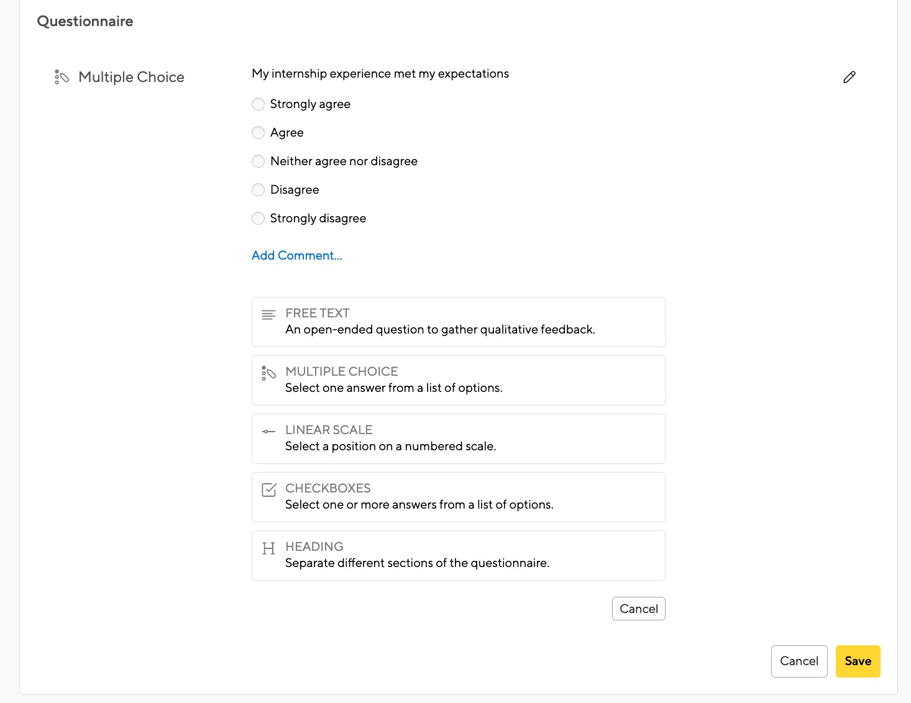This screenshot has height=703, width=911.
Task: Click the Checkboxes checkmark icon
Action: pyautogui.click(x=268, y=489)
